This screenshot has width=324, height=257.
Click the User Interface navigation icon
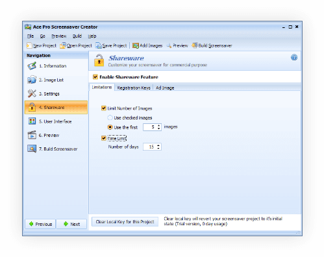point(32,121)
